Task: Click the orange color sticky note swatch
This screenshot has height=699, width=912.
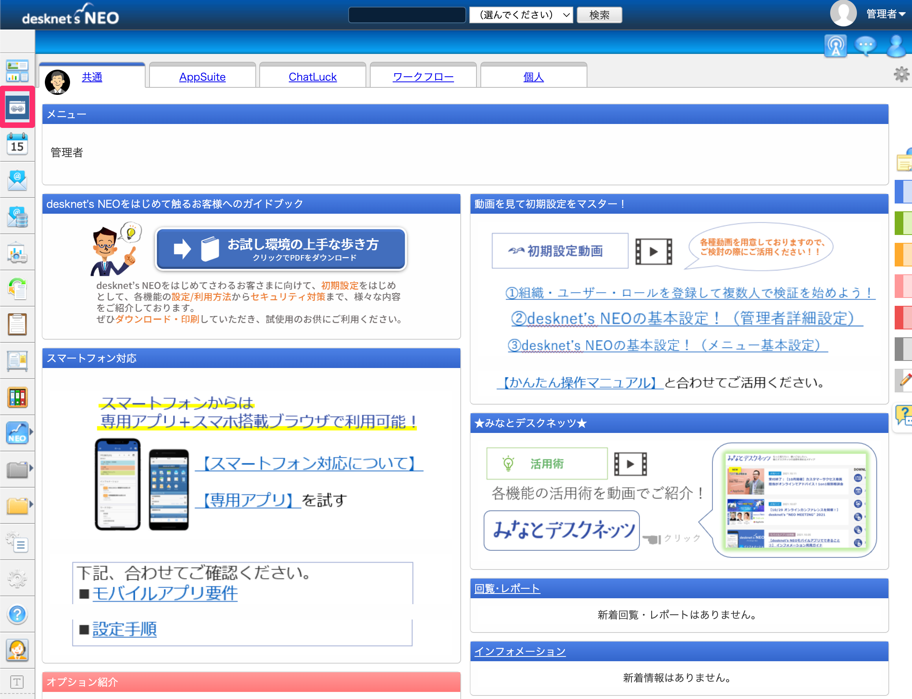Action: 903,254
